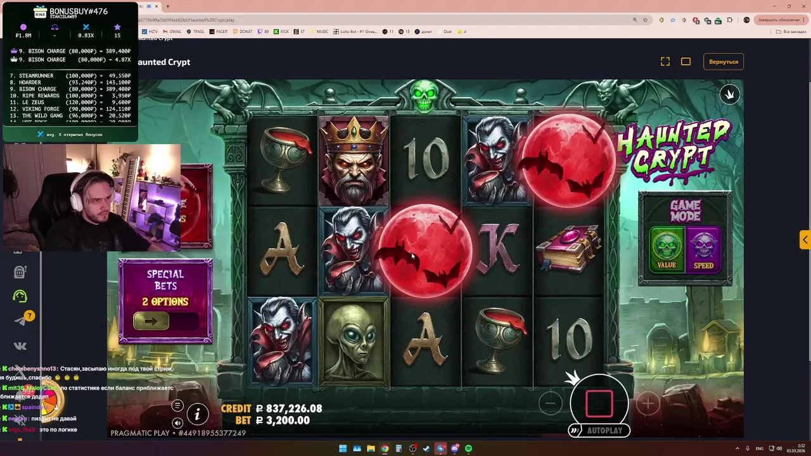Open Steam from taskbar
The height and width of the screenshot is (456, 811).
[426, 448]
